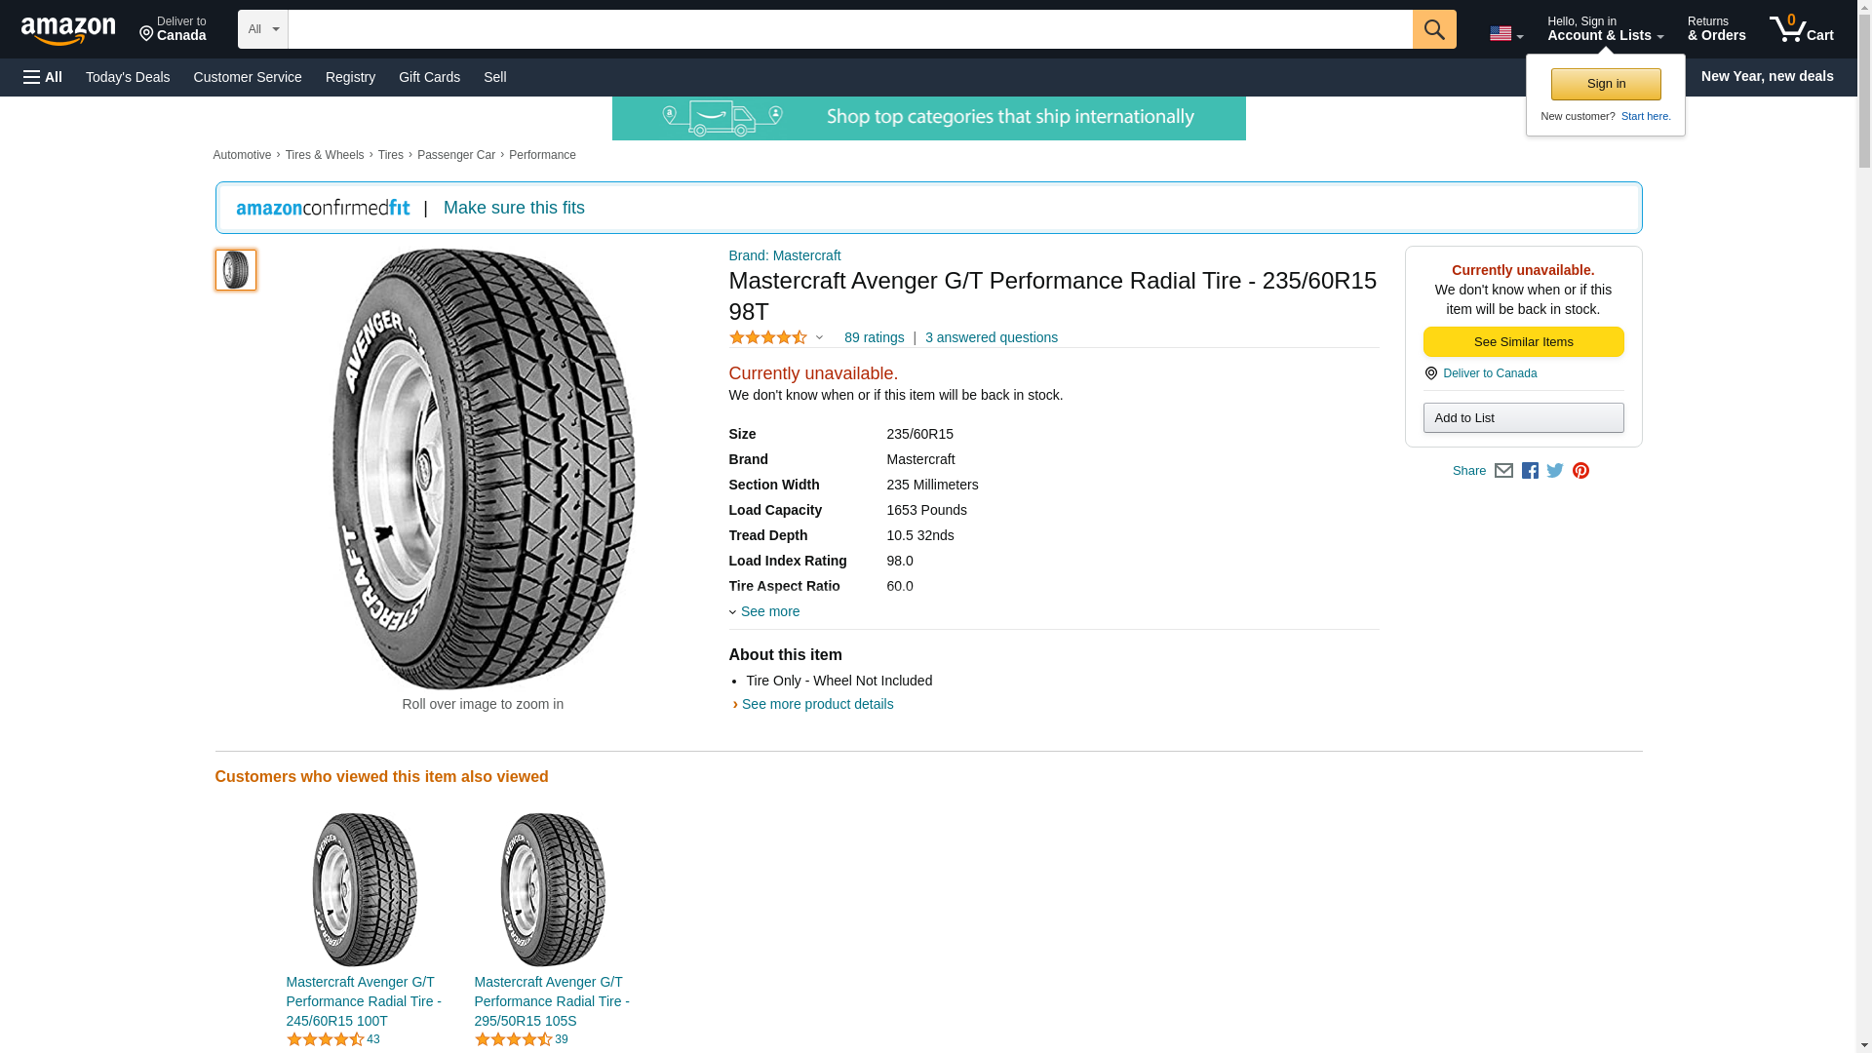Share product on Twitter
This screenshot has width=1872, height=1053.
[1555, 471]
